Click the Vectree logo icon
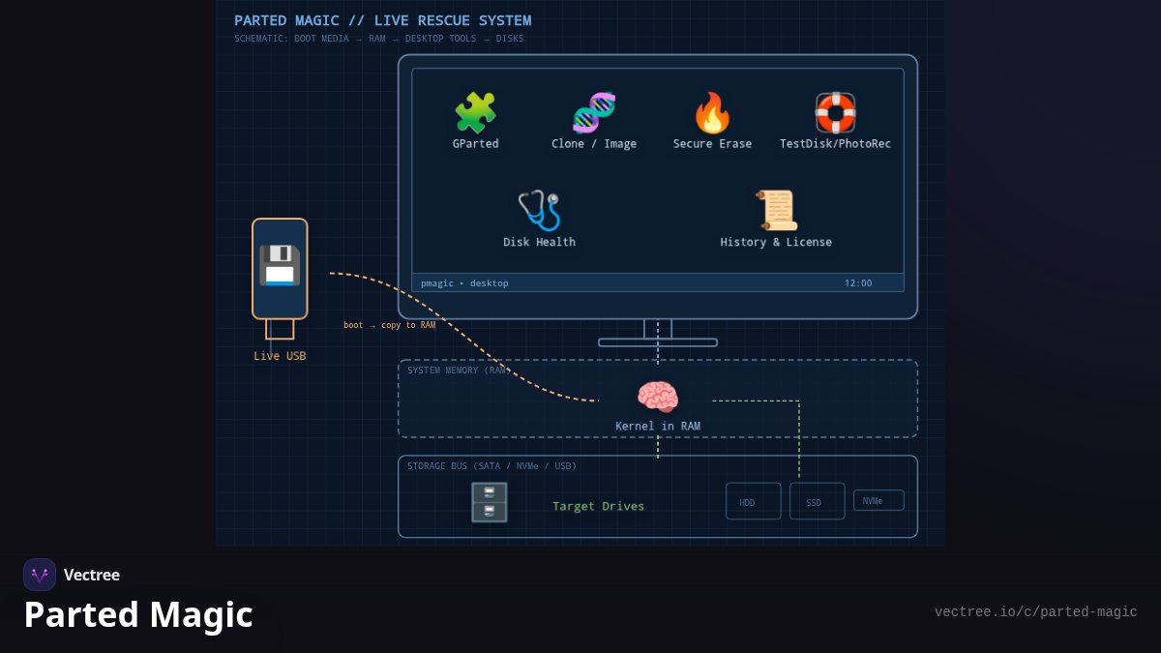This screenshot has height=653, width=1161. click(x=40, y=575)
